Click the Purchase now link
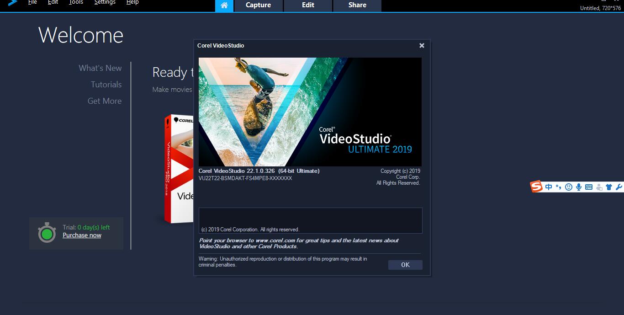Image resolution: width=624 pixels, height=315 pixels. coord(82,235)
